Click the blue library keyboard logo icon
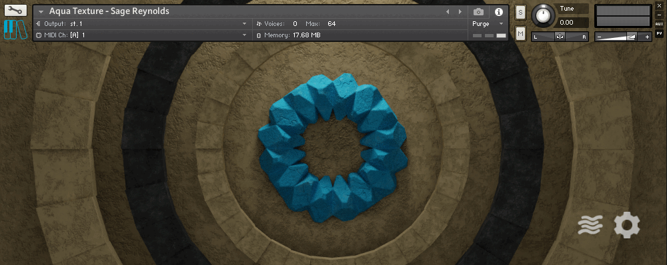 click(x=16, y=30)
